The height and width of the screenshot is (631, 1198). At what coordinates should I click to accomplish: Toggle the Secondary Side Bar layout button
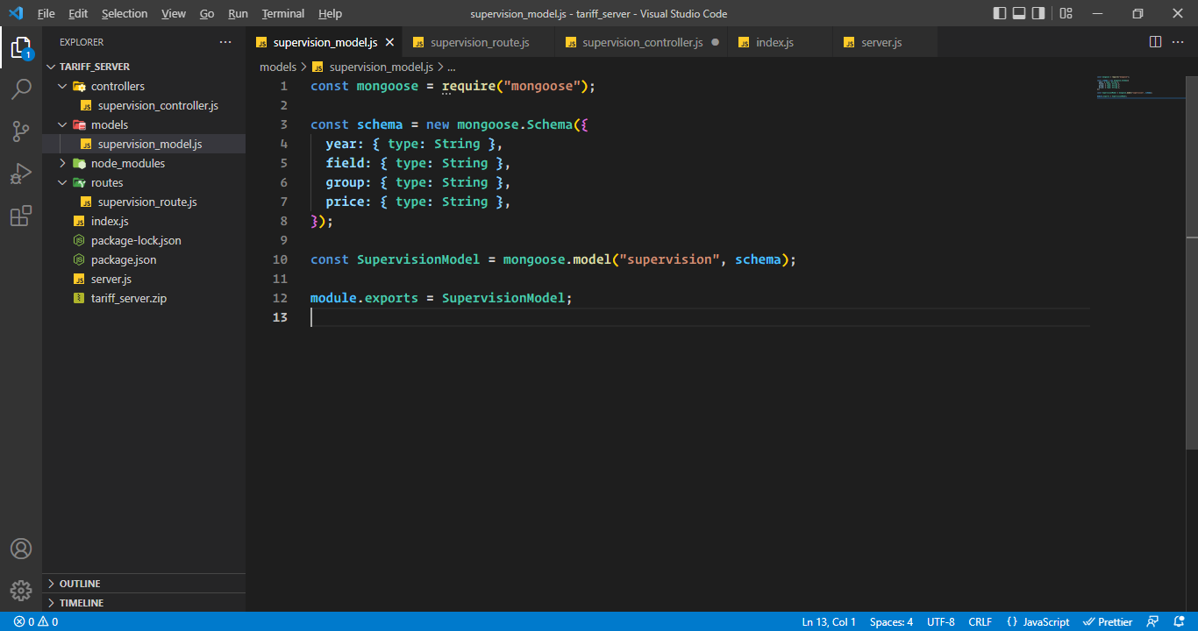click(1038, 13)
